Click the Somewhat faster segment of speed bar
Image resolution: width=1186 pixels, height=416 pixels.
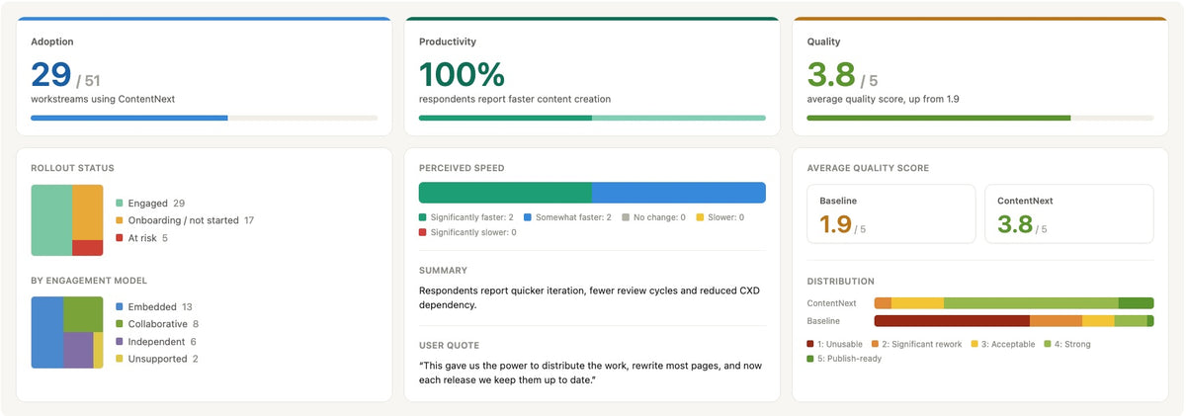coord(679,193)
